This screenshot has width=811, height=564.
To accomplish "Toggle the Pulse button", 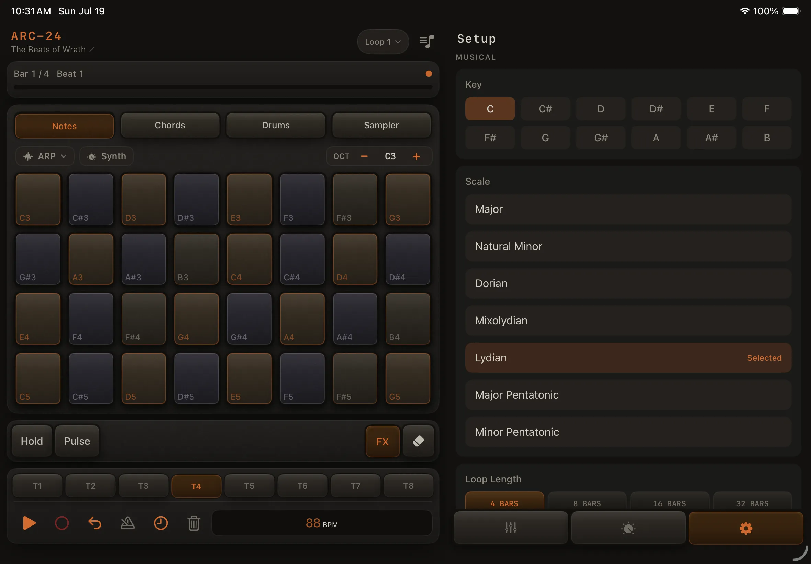I will tap(77, 441).
